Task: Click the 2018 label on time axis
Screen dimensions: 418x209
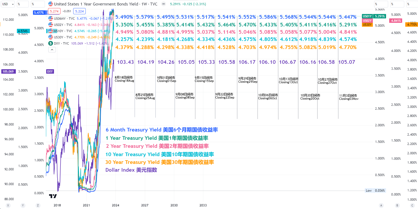Action: click(x=57, y=205)
